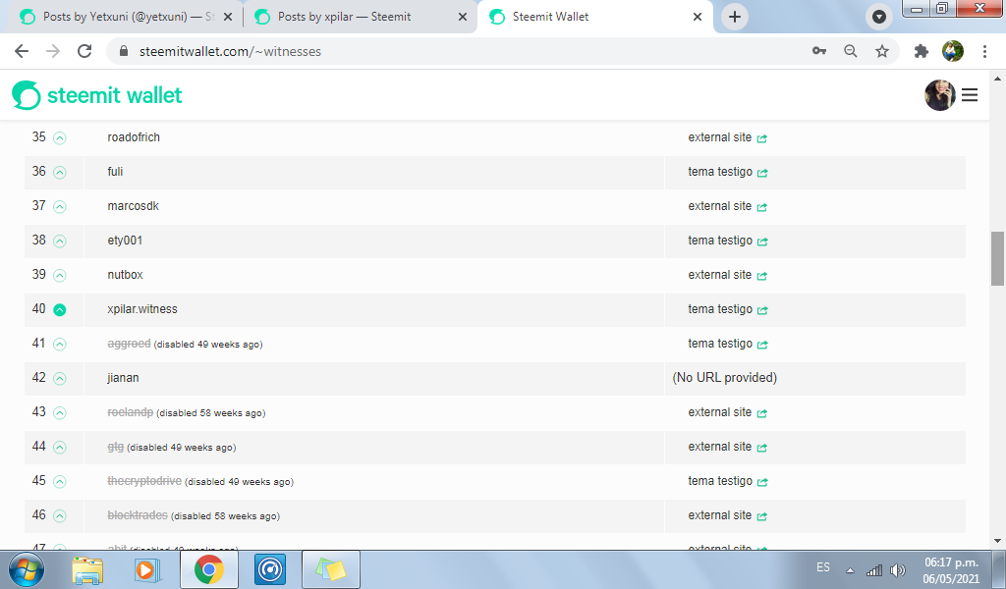1006x589 pixels.
Task: Open roadofrich external site link
Action: 728,137
